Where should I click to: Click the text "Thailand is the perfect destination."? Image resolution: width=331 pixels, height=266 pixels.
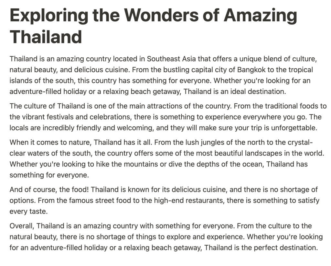point(261,248)
